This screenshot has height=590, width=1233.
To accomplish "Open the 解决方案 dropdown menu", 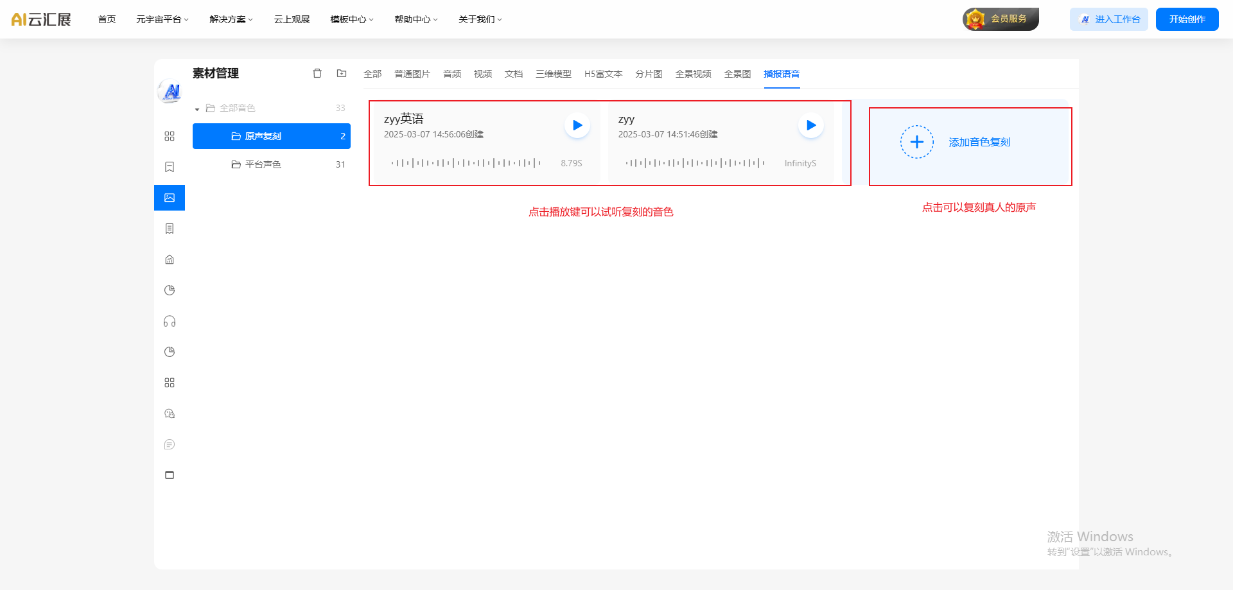I will point(231,19).
